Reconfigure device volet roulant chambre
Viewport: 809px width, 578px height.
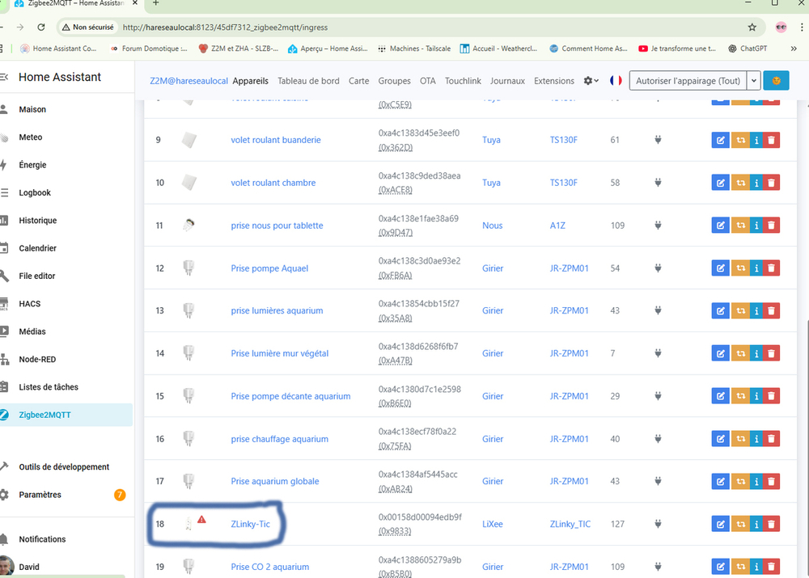coord(740,183)
